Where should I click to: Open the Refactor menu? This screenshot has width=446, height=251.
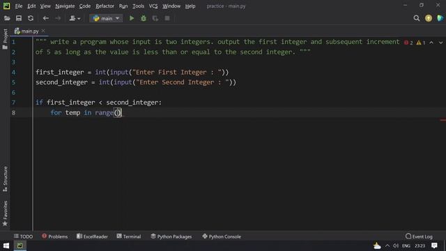point(105,6)
